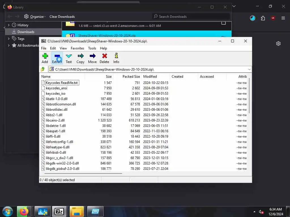Select libffi-8.dll file
Image resolution: width=290 pixels, height=217 pixels.
[x=53, y=136]
